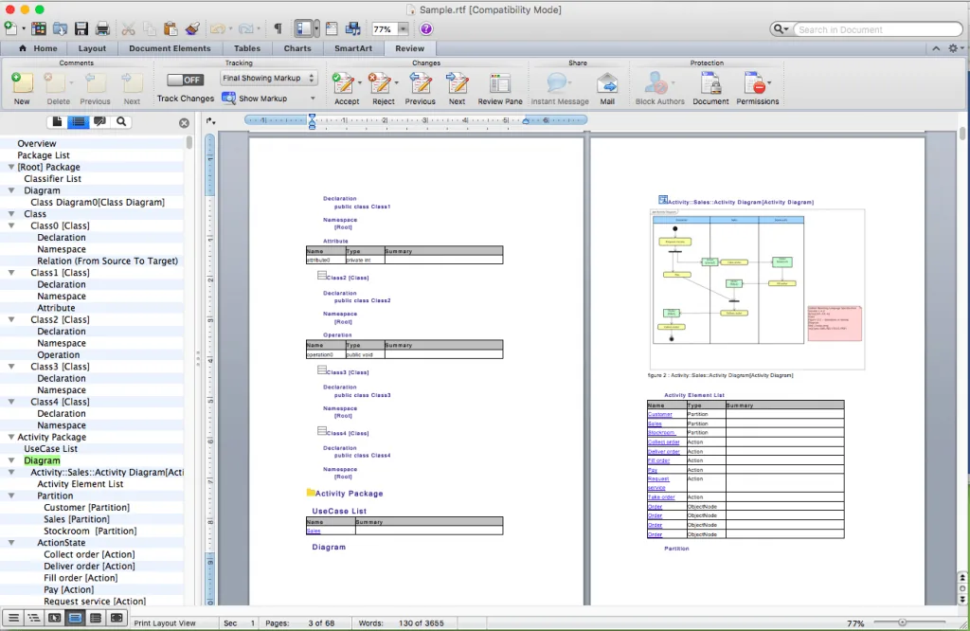
Task: Open the Home ribbon tab
Action: pyautogui.click(x=38, y=48)
